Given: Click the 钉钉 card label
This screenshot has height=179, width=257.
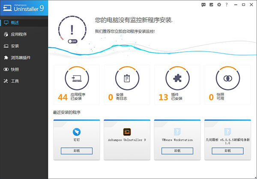Looking at the screenshot, I should (x=77, y=140).
